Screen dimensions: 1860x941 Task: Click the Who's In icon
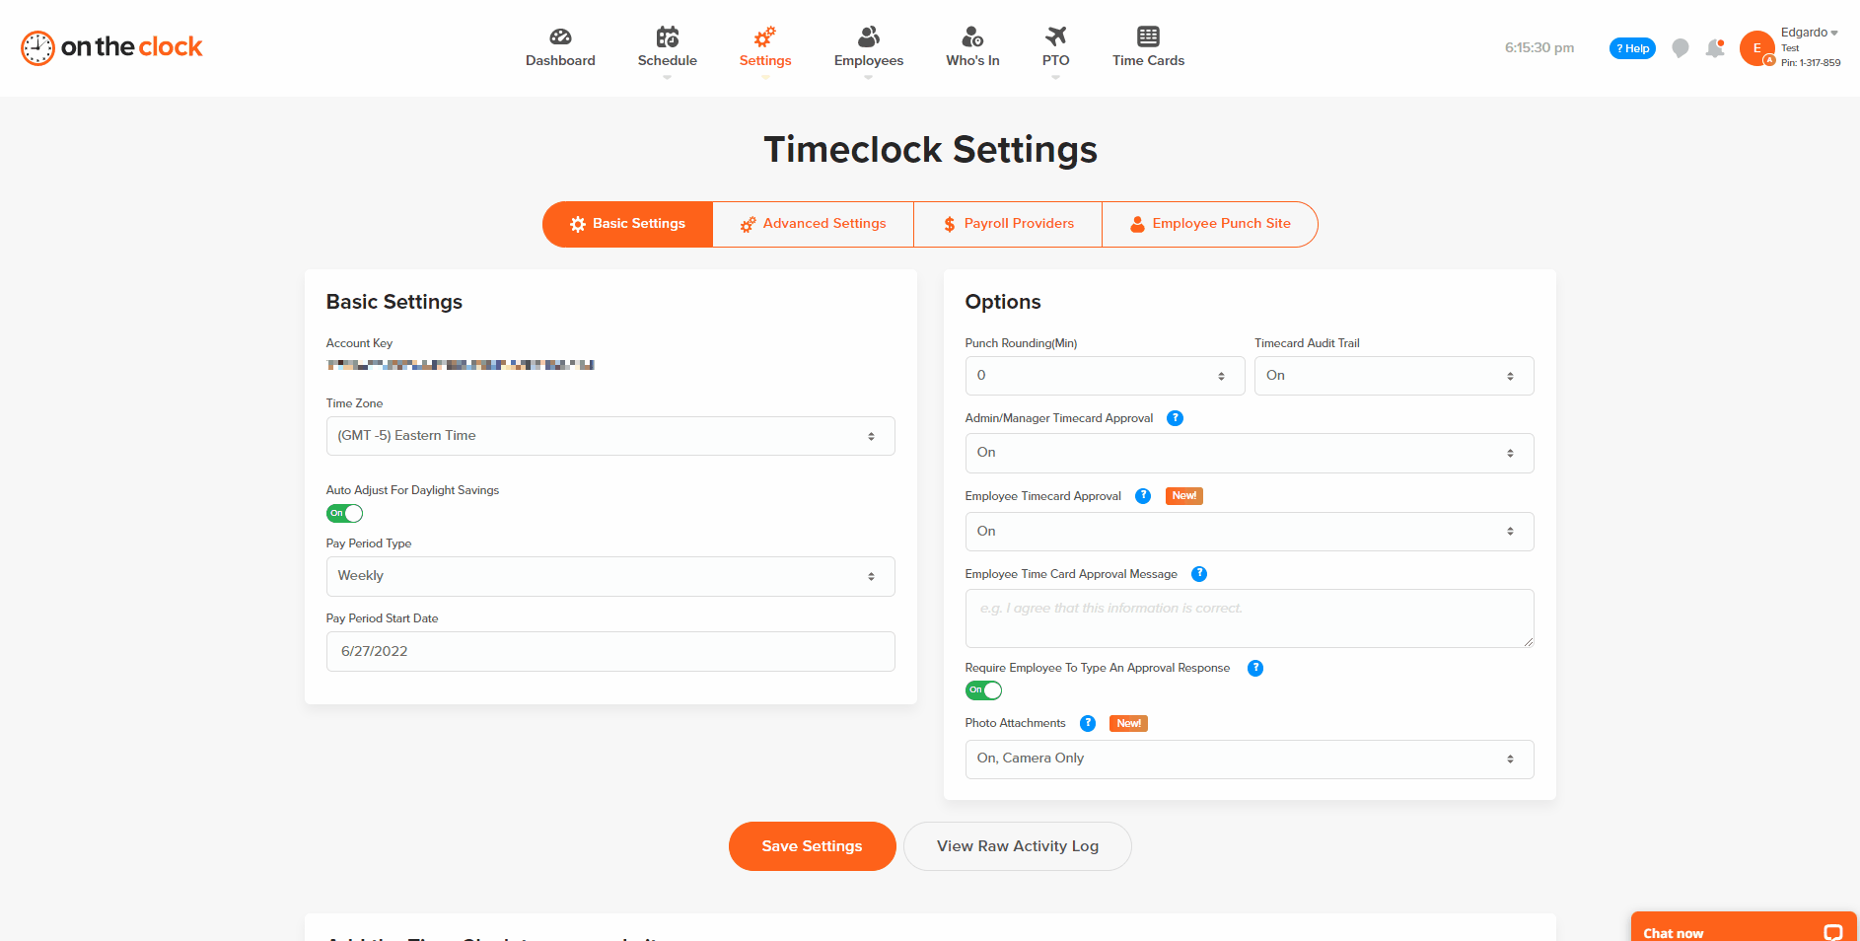point(972,37)
